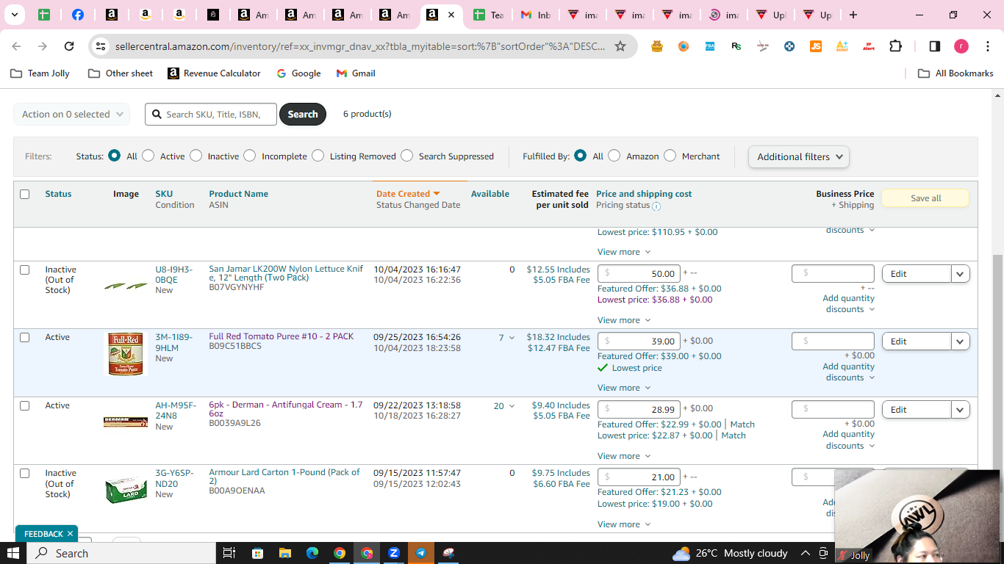Click the FBA calculator extension icon

710,46
